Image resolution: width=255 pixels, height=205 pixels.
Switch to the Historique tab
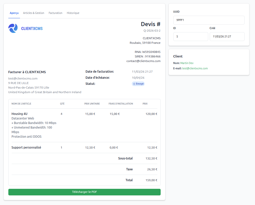coord(73,13)
